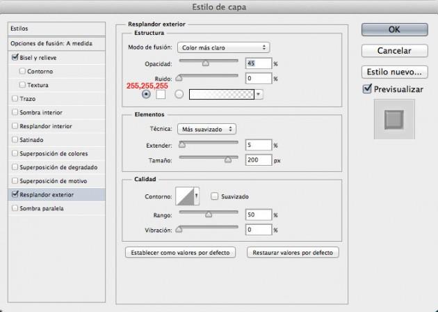Confirm with the OK button
The width and height of the screenshot is (438, 312).
(x=394, y=29)
